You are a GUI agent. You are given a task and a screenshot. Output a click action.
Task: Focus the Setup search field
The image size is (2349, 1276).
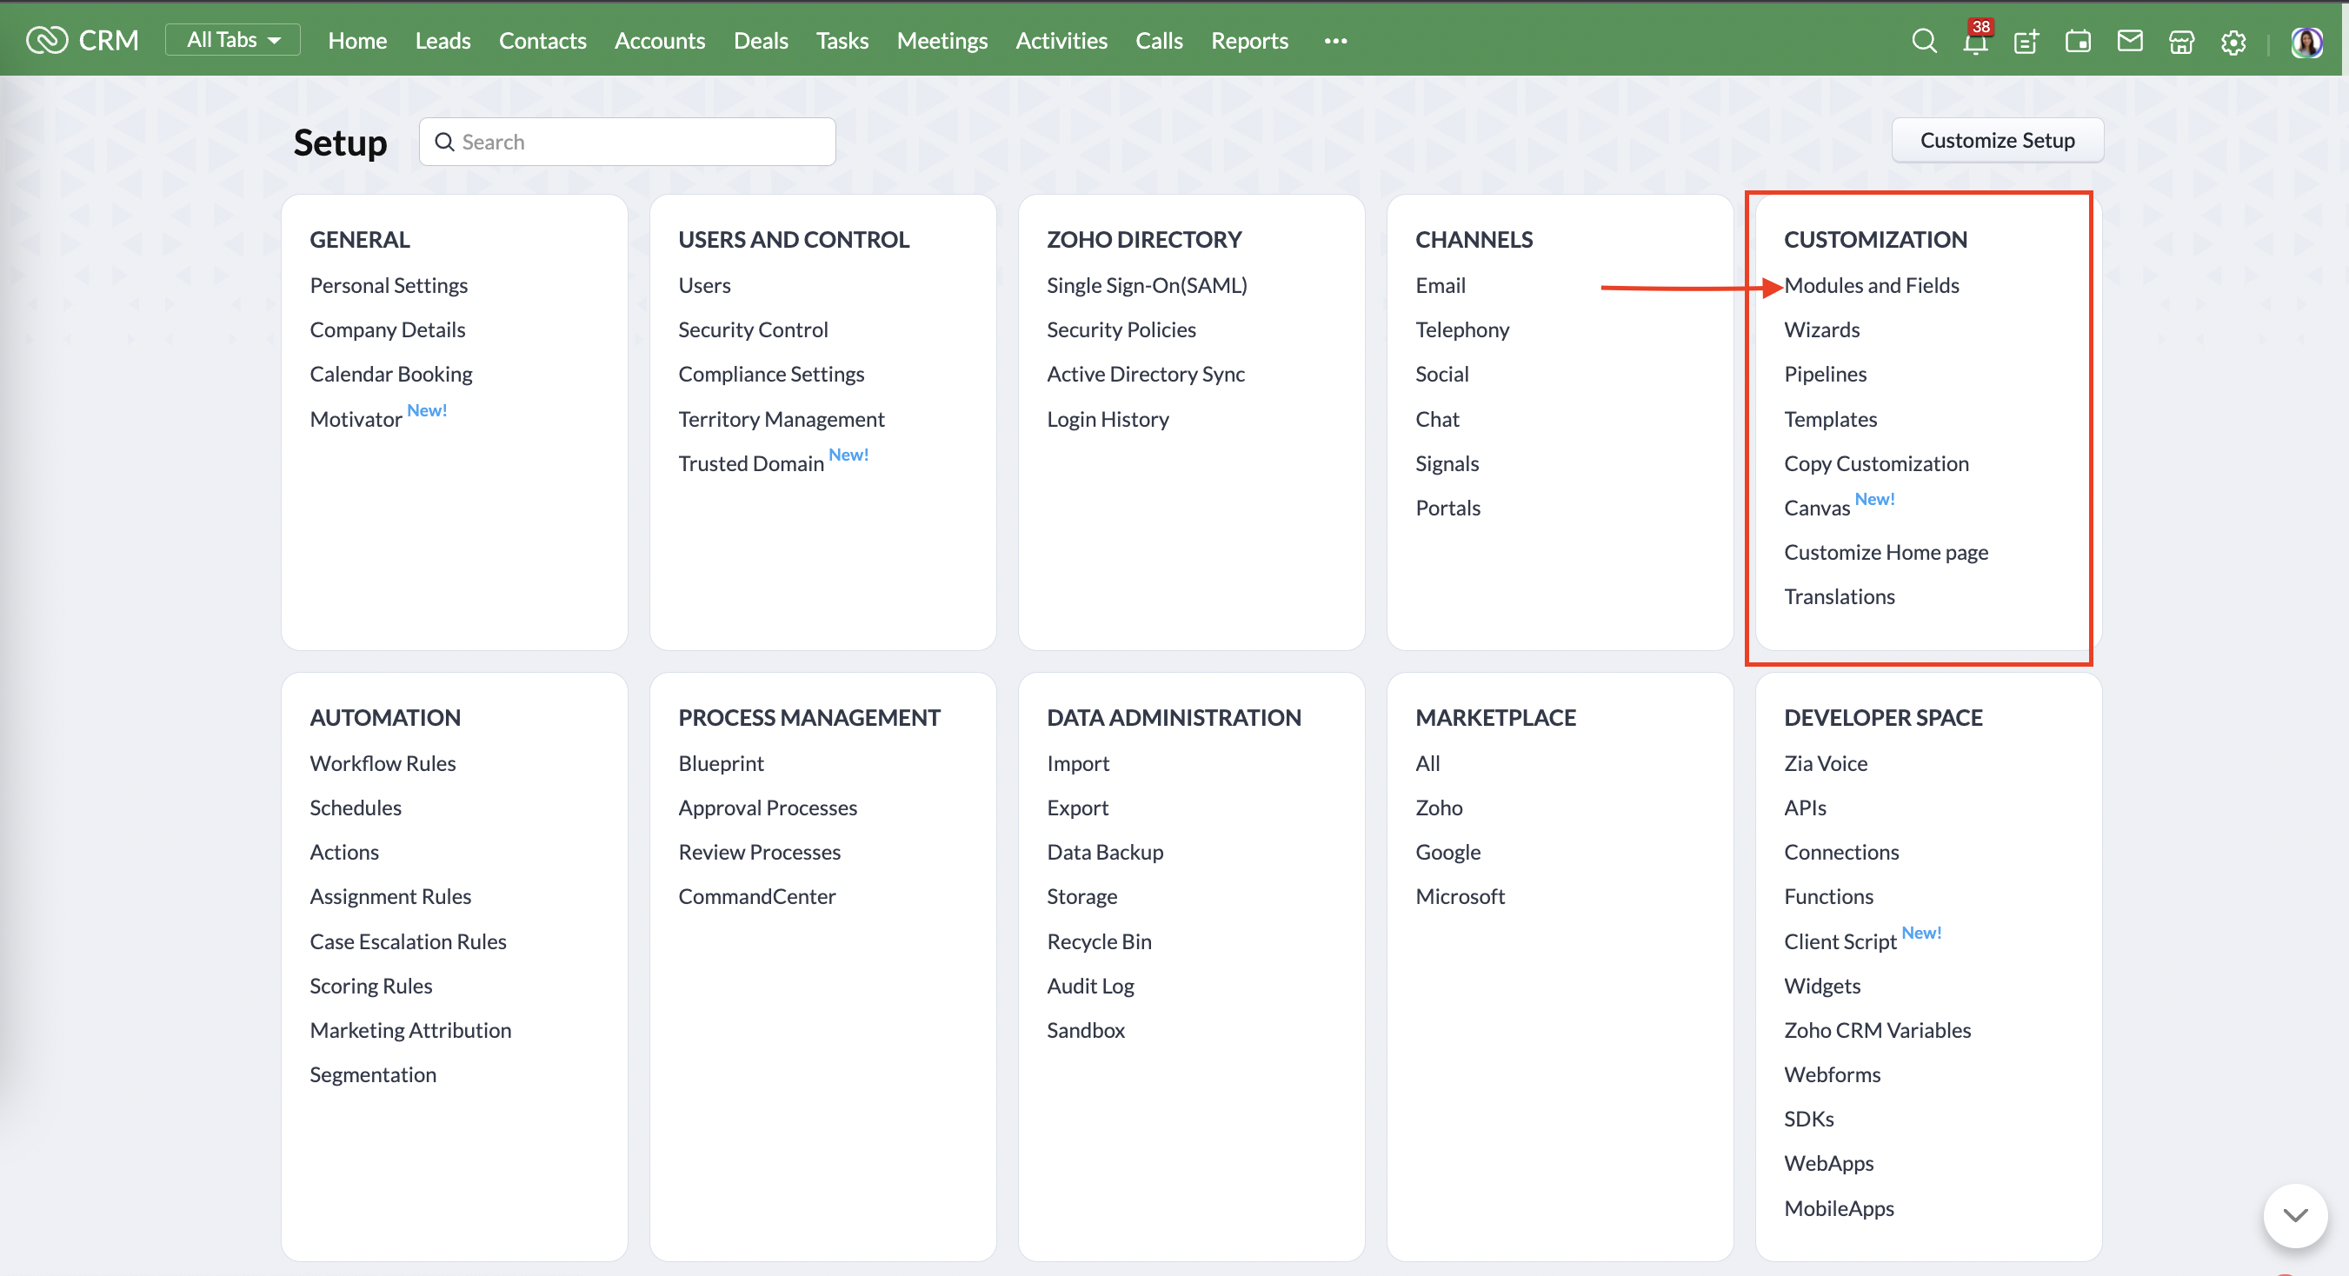pos(628,142)
